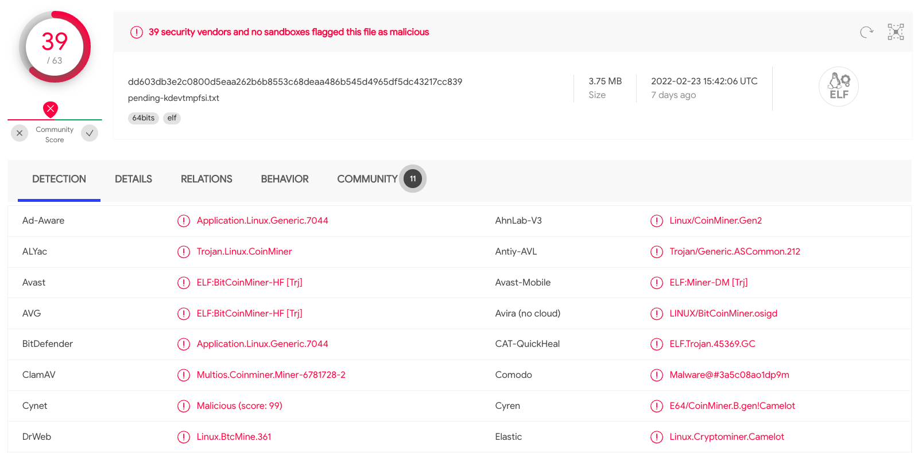
Task: Click the Linux ELF penguin file icon
Action: coord(838,86)
